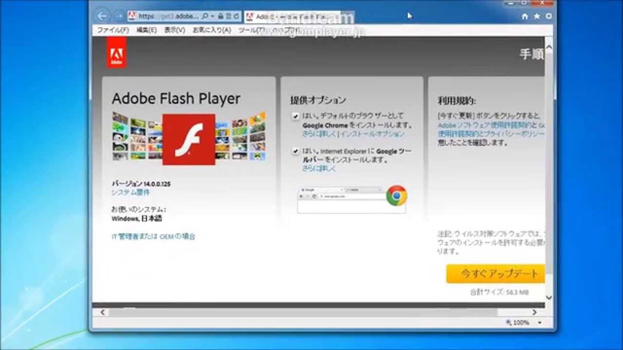The width and height of the screenshot is (623, 350).
Task: Click the 提供オプション heading
Action: (318, 100)
